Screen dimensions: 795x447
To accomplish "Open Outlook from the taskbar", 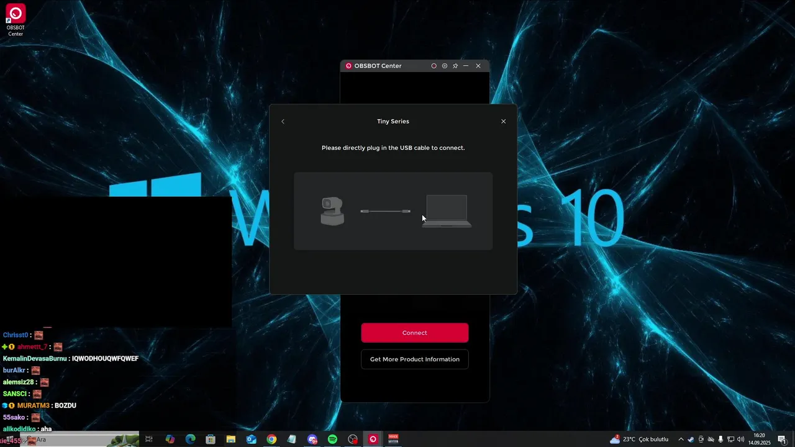I will click(x=252, y=440).
